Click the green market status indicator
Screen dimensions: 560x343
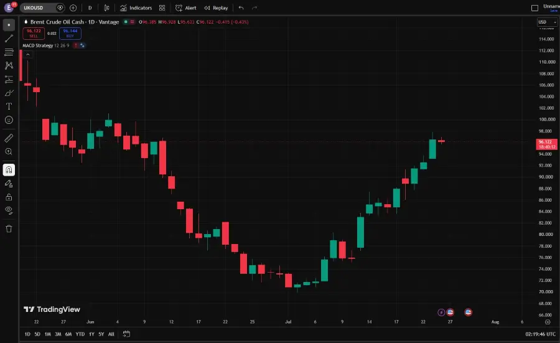126,22
